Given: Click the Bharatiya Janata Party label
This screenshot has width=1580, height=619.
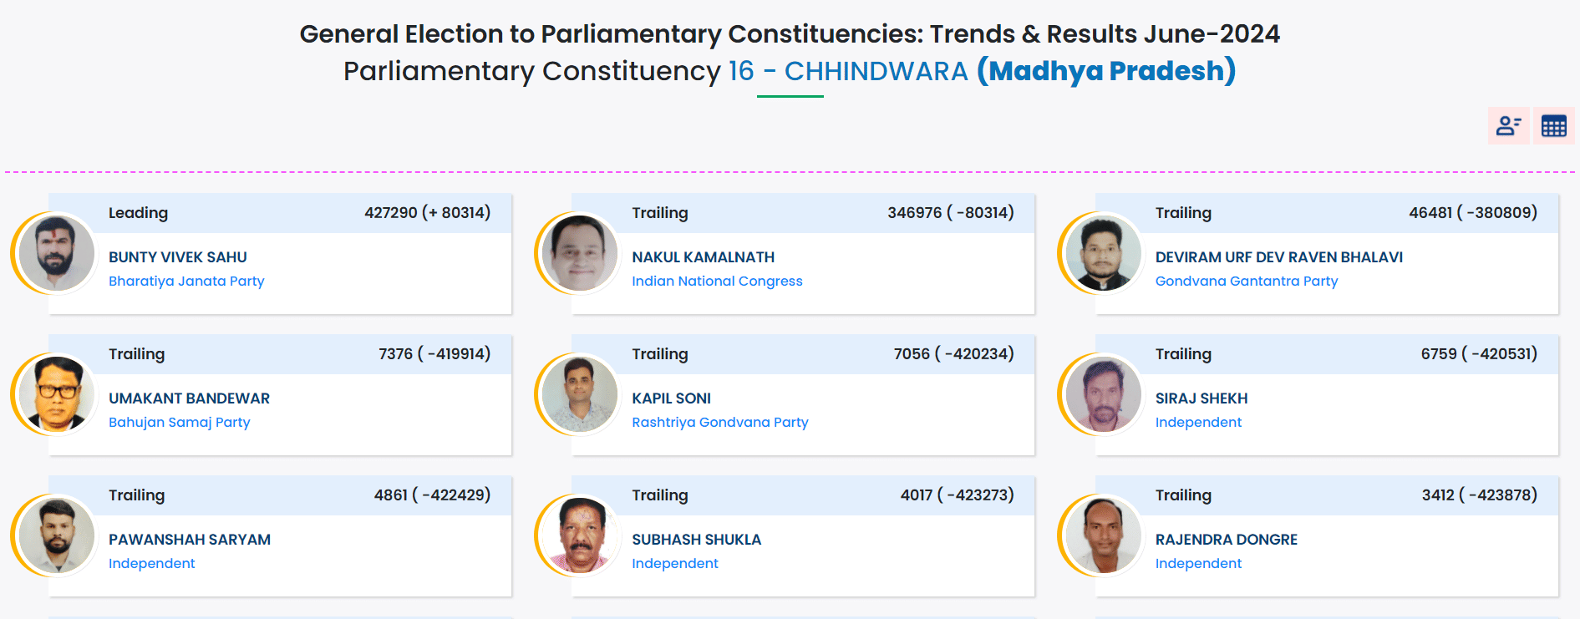Looking at the screenshot, I should point(186,282).
